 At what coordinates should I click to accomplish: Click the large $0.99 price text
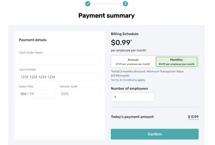click(x=121, y=43)
